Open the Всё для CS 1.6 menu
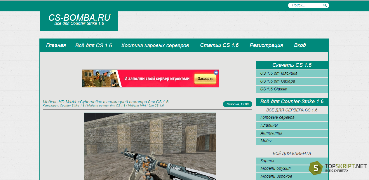Viewport: 369px width, 180px height. (x=94, y=46)
